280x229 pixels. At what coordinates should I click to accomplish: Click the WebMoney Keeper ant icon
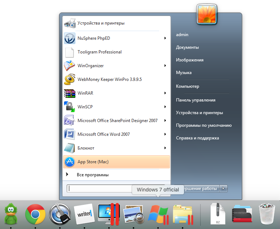click(70, 79)
